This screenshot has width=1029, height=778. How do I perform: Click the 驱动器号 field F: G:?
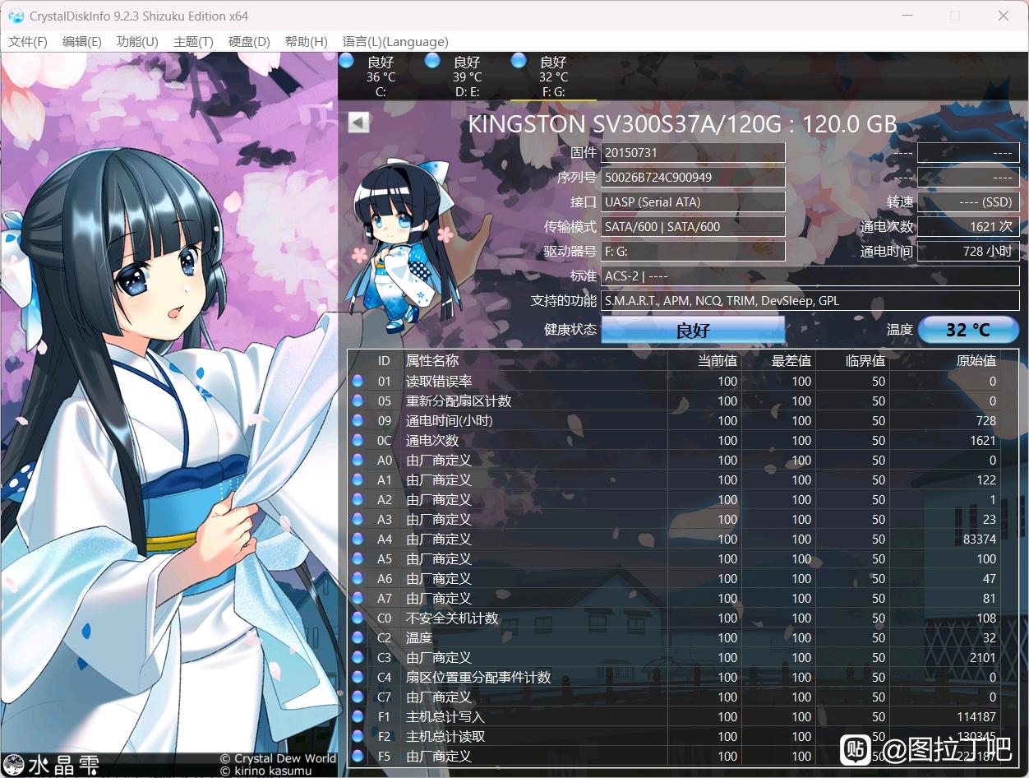[x=693, y=251]
